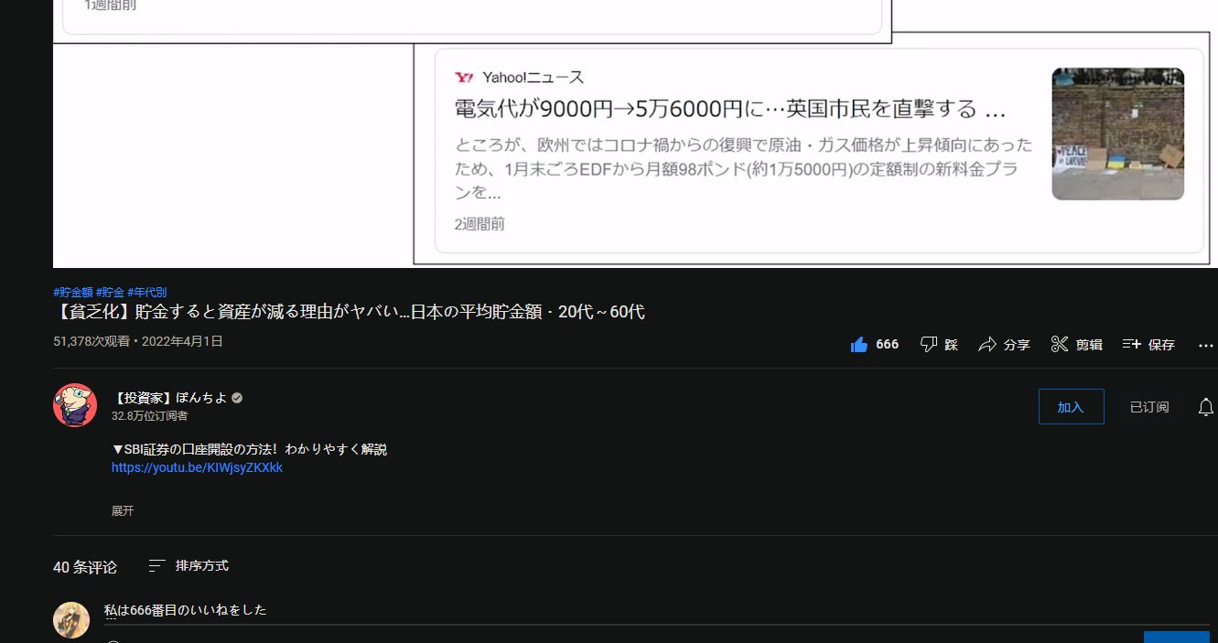Click the verified badge beside ぽんちよ
1218x643 pixels.
[x=237, y=398]
